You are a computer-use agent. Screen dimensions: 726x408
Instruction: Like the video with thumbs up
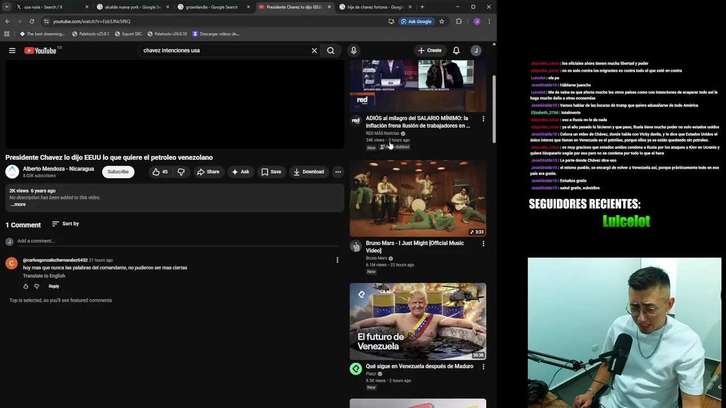pyautogui.click(x=160, y=172)
